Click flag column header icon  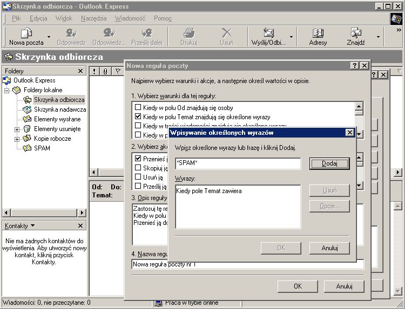coord(118,71)
